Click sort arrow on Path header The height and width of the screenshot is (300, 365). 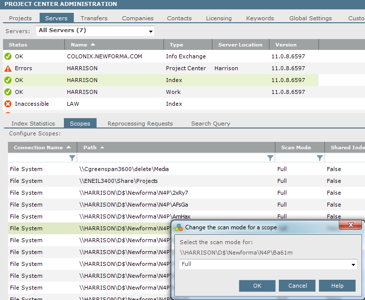tap(102, 147)
